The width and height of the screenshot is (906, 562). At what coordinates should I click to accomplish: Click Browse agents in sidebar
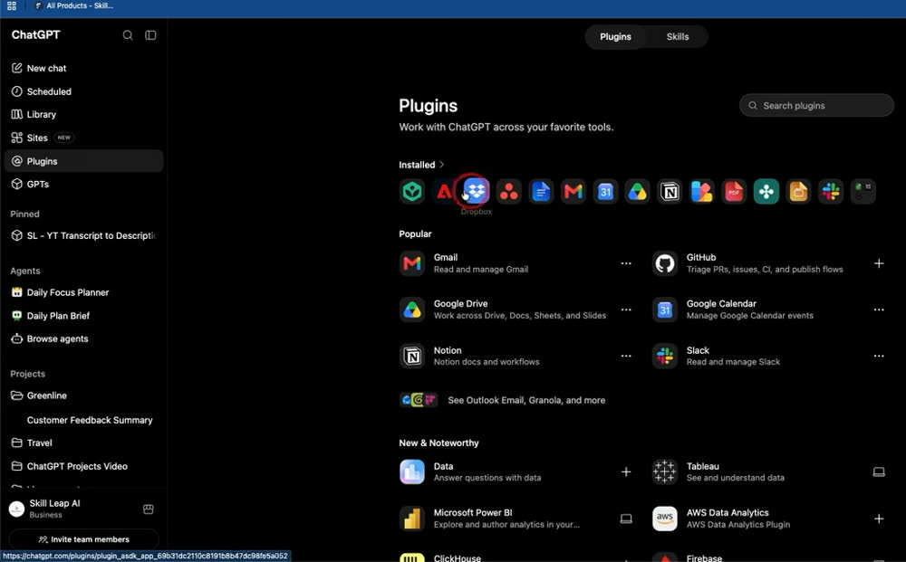coord(83,338)
